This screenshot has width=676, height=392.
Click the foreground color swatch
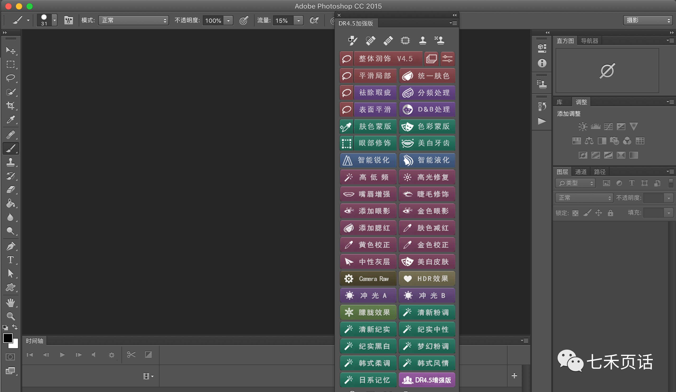pyautogui.click(x=7, y=338)
